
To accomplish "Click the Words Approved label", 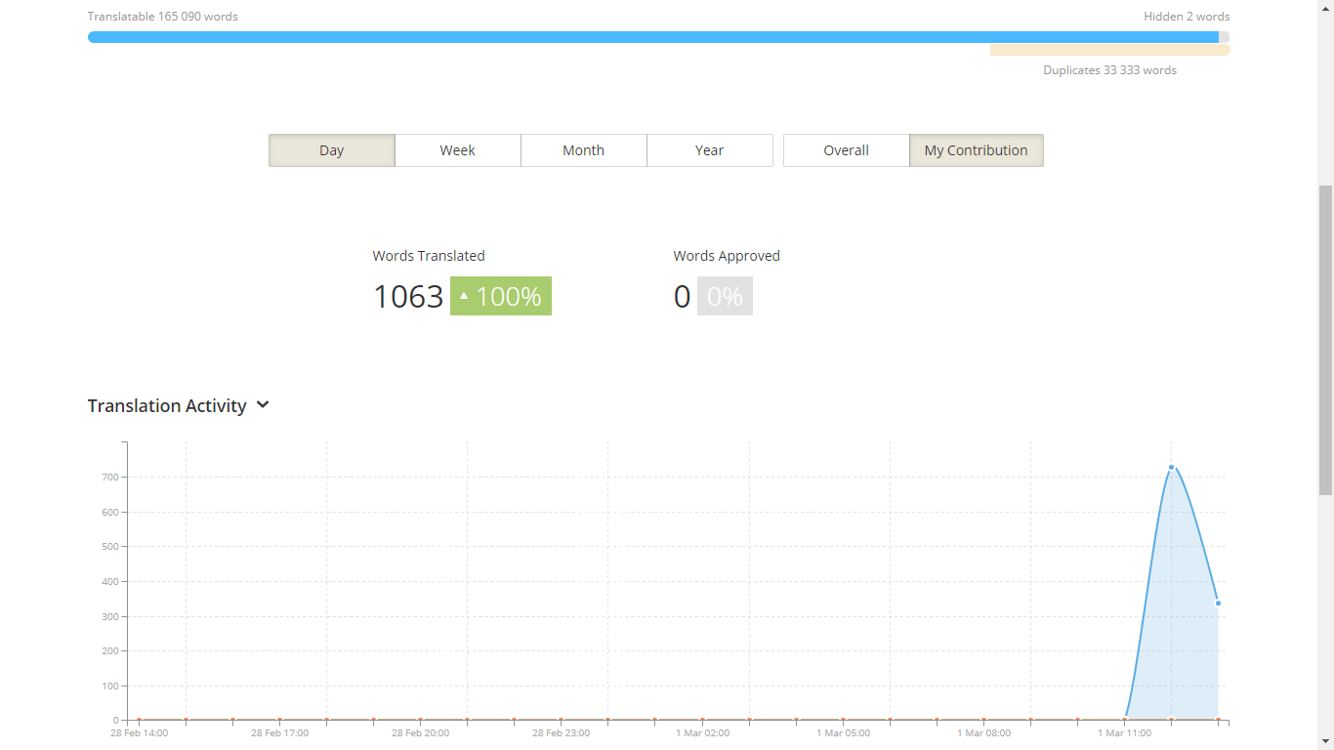I will point(727,256).
